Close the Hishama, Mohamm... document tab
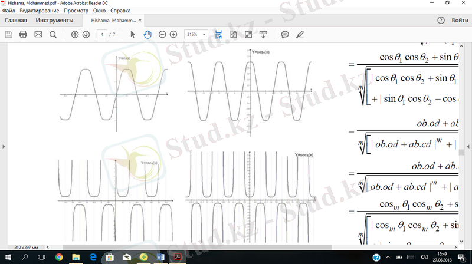The height and width of the screenshot is (264, 472). click(x=140, y=21)
